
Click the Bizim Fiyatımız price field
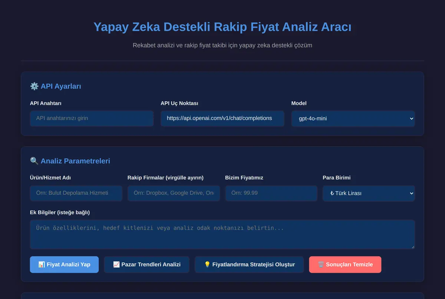click(x=271, y=193)
